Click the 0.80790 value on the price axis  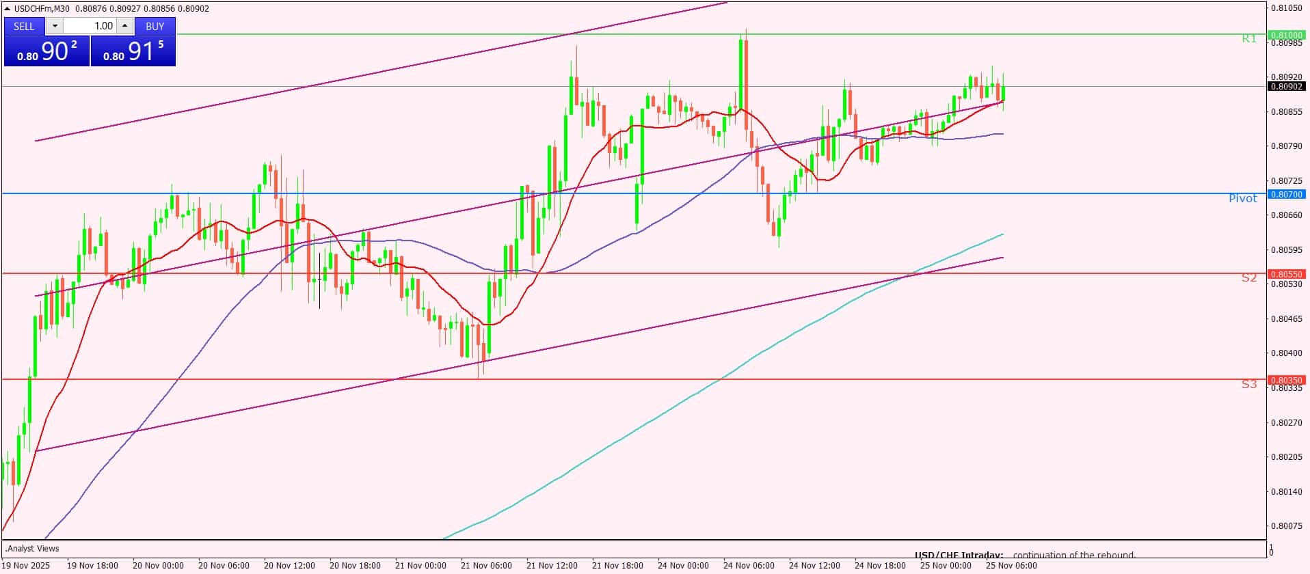pos(1286,146)
